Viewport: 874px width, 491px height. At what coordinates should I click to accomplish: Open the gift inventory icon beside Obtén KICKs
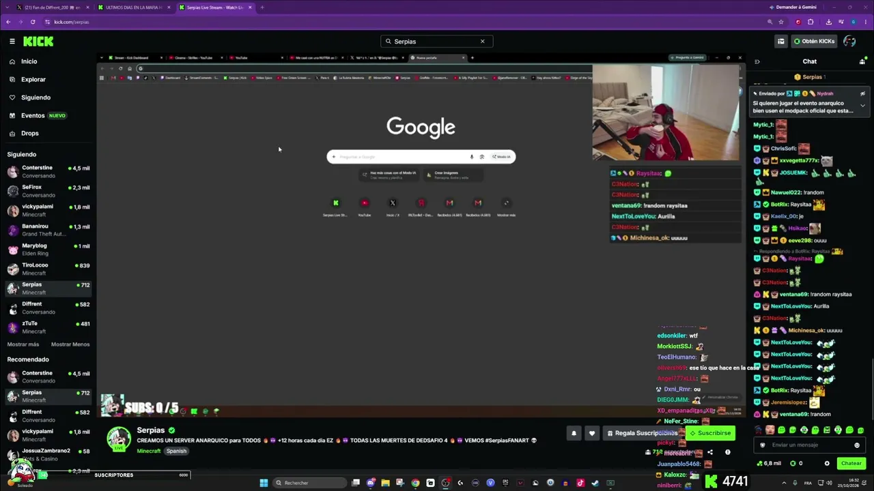click(x=780, y=42)
